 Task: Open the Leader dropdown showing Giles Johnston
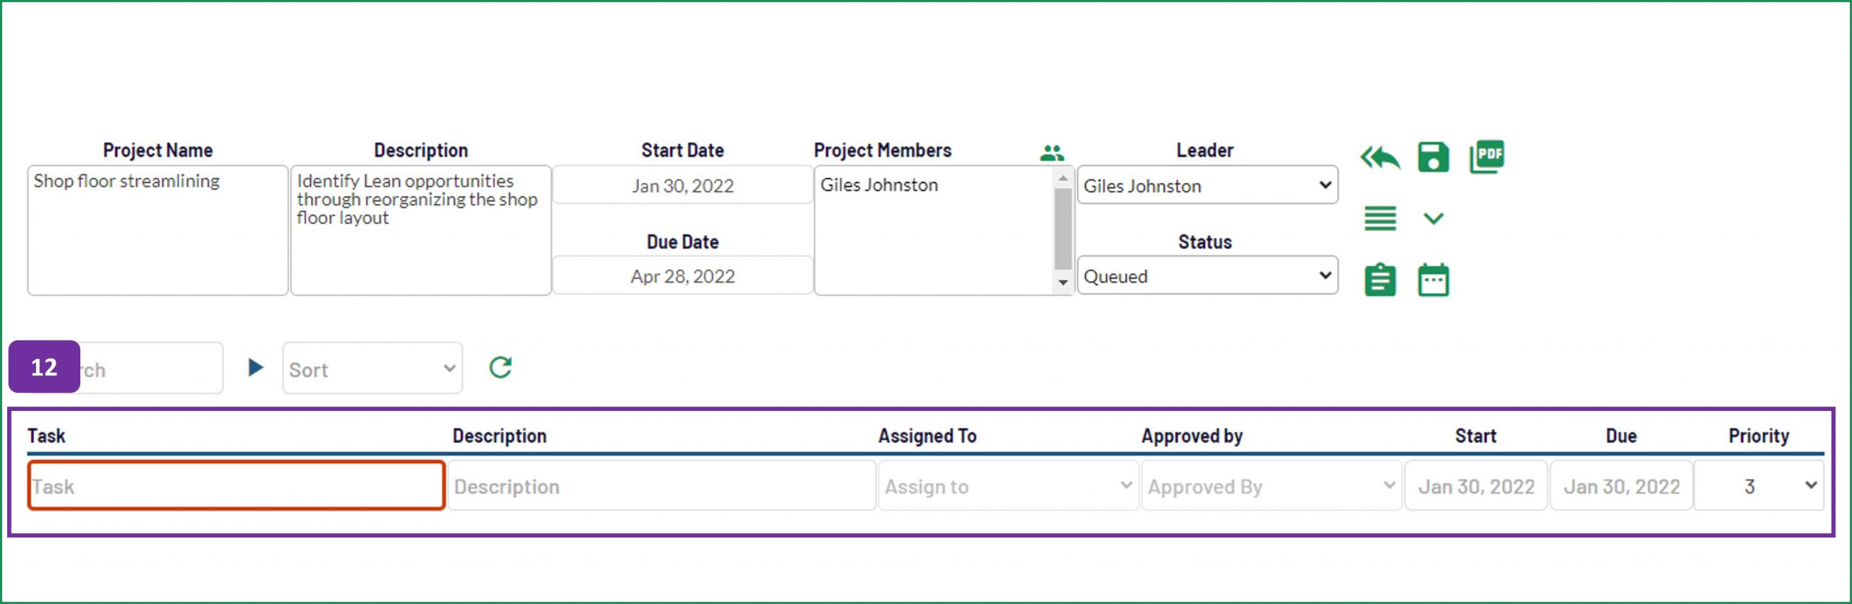1207,185
